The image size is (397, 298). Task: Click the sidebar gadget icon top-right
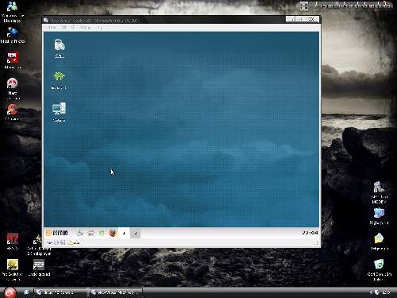(x=304, y=6)
